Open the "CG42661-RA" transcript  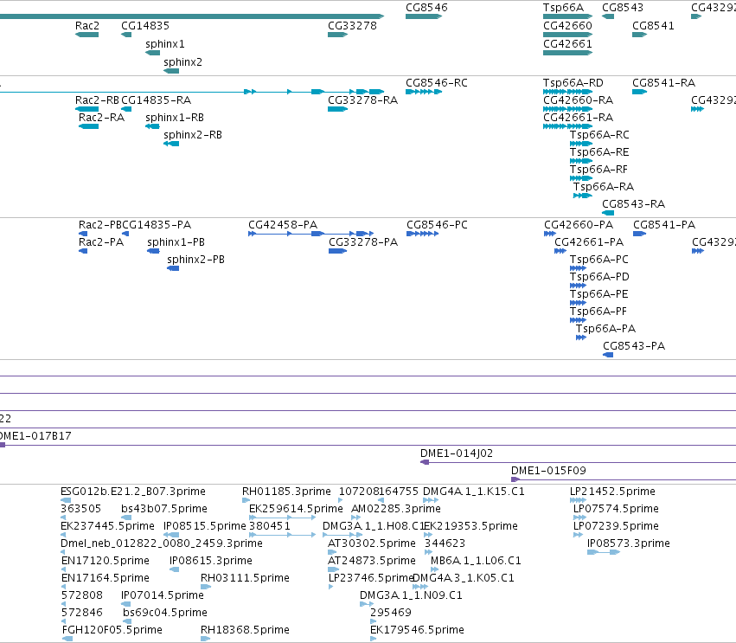point(578,118)
